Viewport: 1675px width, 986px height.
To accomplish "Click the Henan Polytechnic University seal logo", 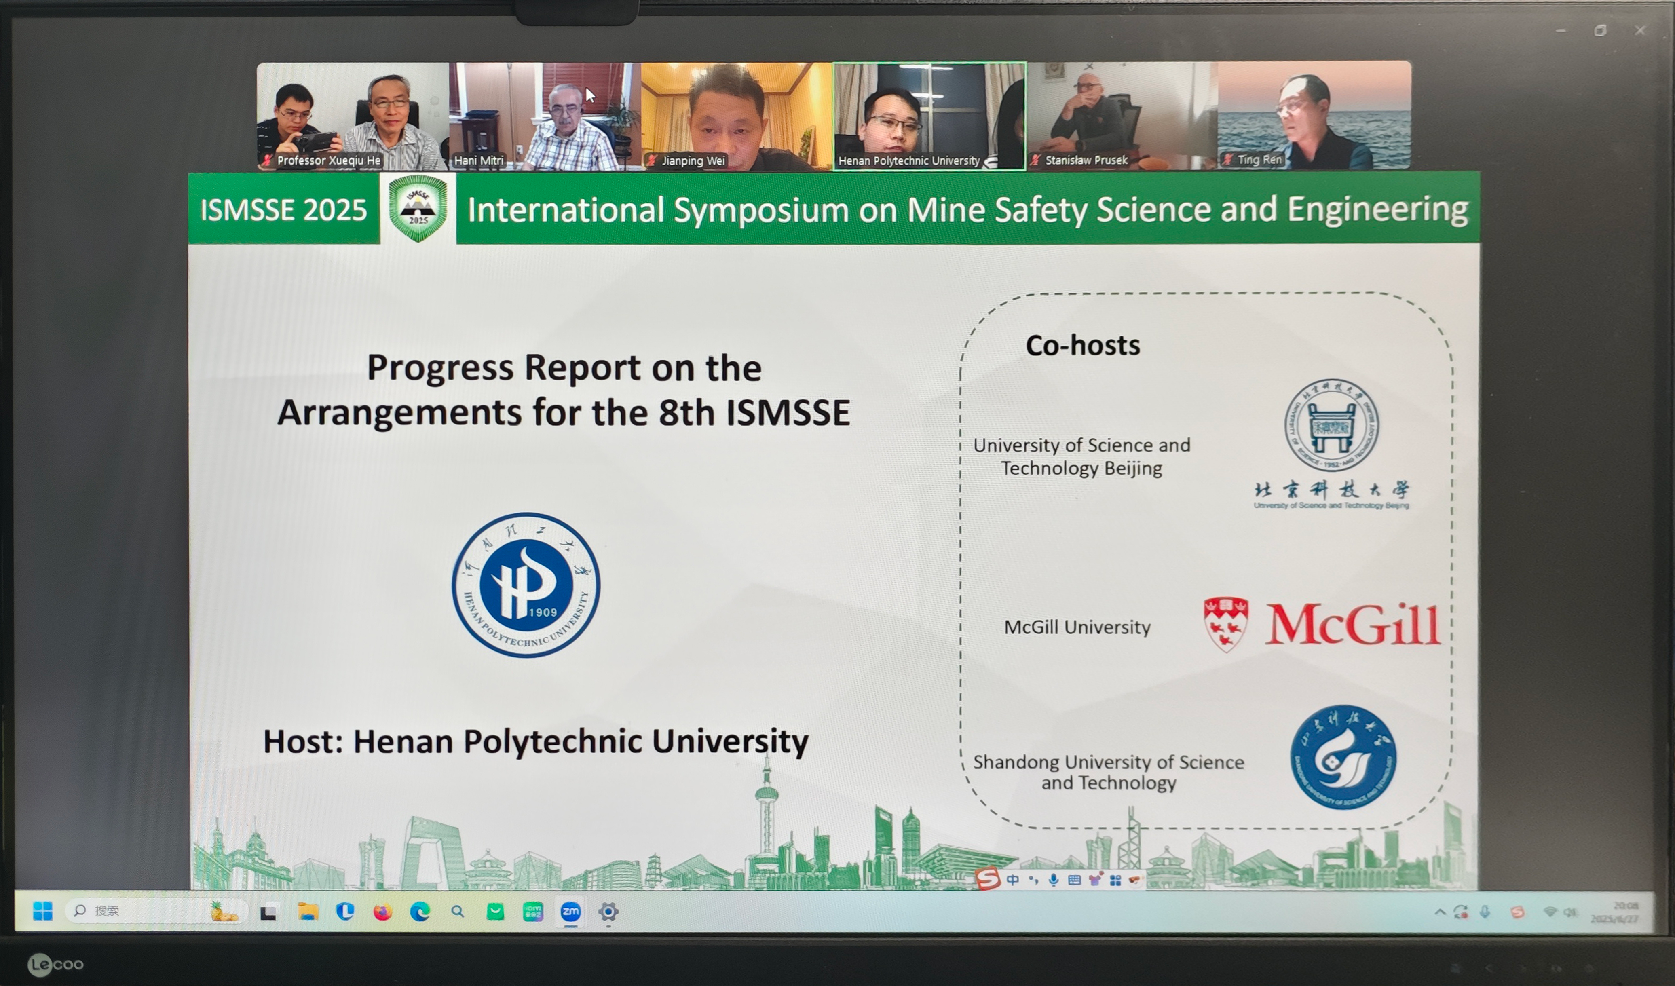I will pyautogui.click(x=526, y=585).
